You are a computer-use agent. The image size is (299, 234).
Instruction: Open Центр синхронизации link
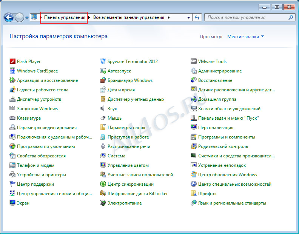point(130,184)
